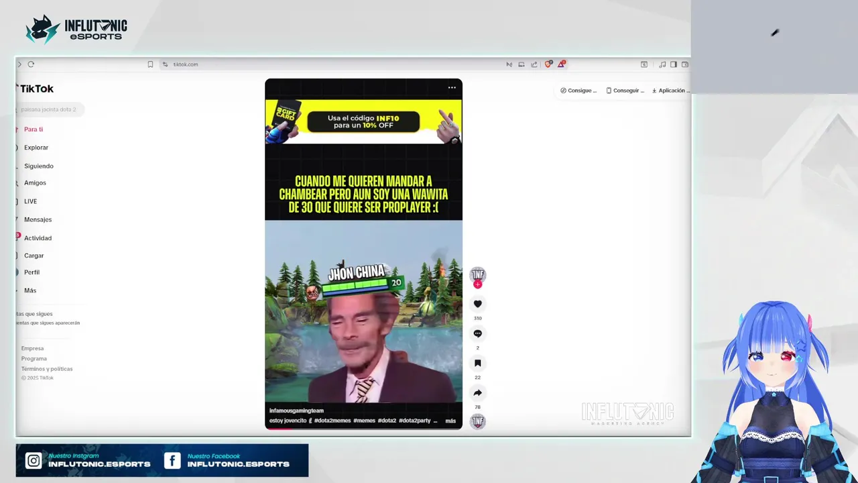Expand the Más menu
This screenshot has height=483, width=858.
pyautogui.click(x=30, y=290)
